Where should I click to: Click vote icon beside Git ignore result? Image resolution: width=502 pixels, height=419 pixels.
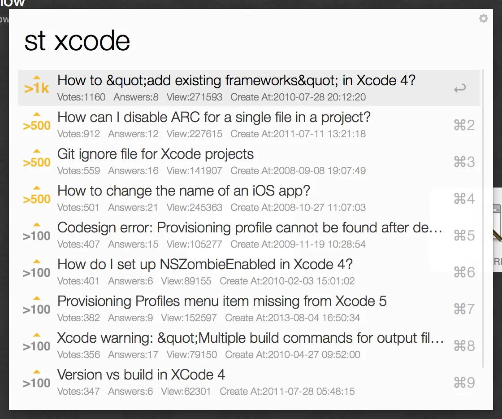click(x=36, y=159)
